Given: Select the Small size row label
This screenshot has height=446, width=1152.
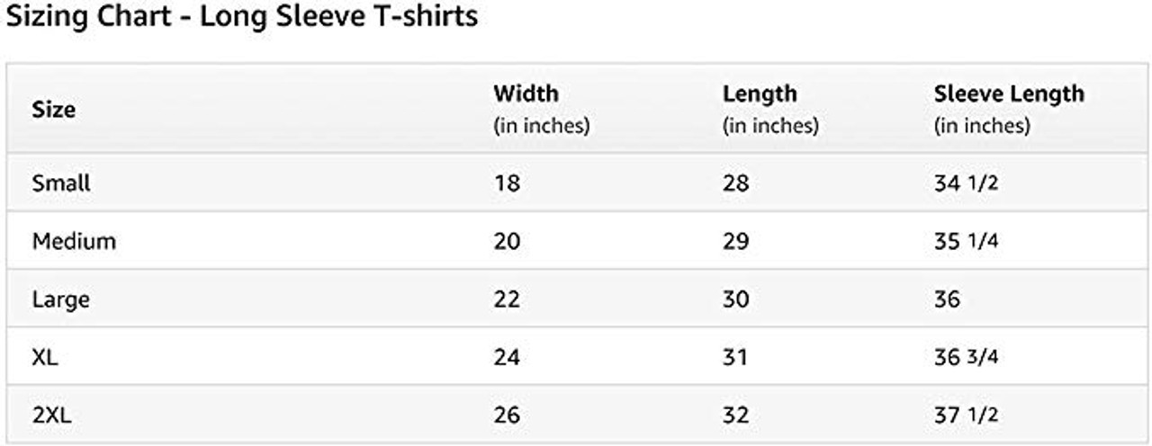Looking at the screenshot, I should pyautogui.click(x=61, y=183).
